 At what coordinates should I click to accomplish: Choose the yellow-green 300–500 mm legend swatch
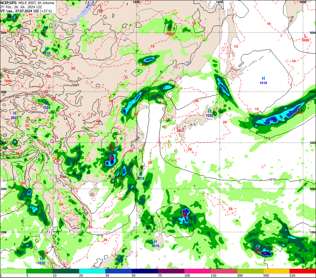click(x=250, y=271)
